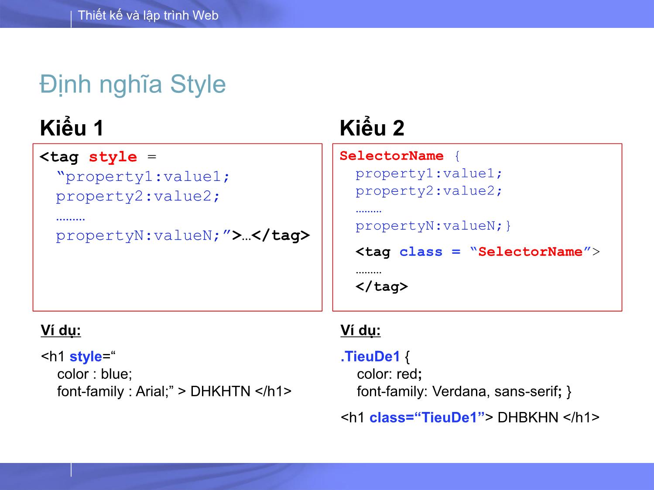Click the '<tag class = "SelectorName">' line
The image size is (654, 490).
(478, 252)
